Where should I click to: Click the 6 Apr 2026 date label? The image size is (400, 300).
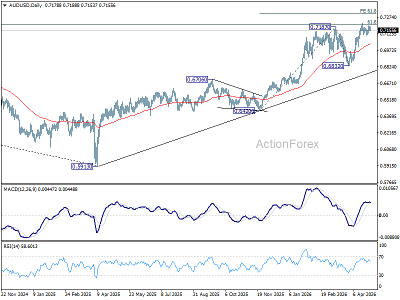(x=364, y=294)
